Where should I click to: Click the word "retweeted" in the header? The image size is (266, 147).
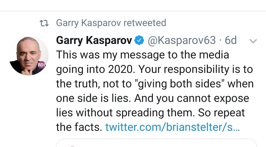pyautogui.click(x=145, y=23)
